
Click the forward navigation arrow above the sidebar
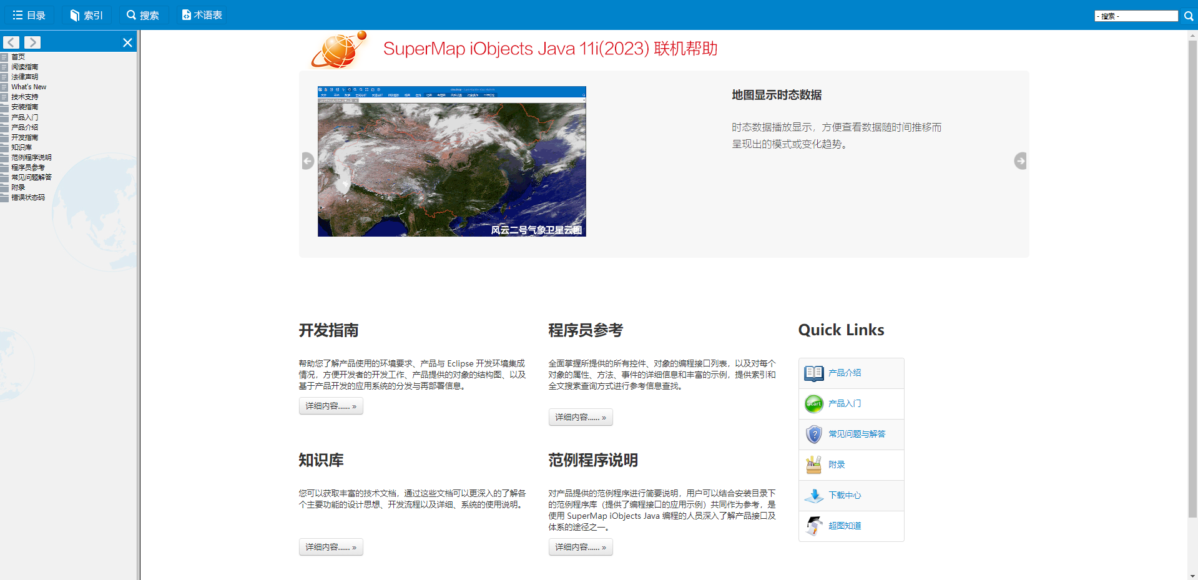(x=32, y=42)
